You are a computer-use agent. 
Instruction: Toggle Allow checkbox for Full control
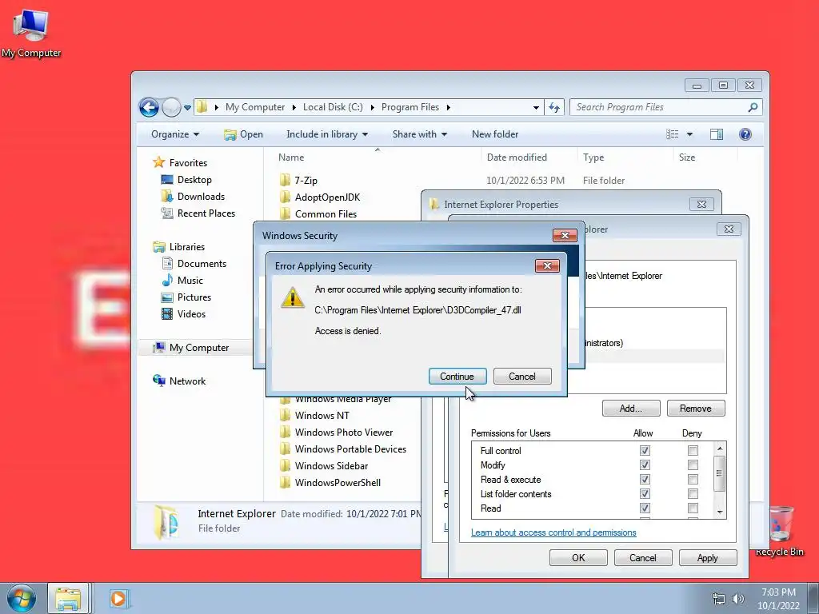click(645, 451)
